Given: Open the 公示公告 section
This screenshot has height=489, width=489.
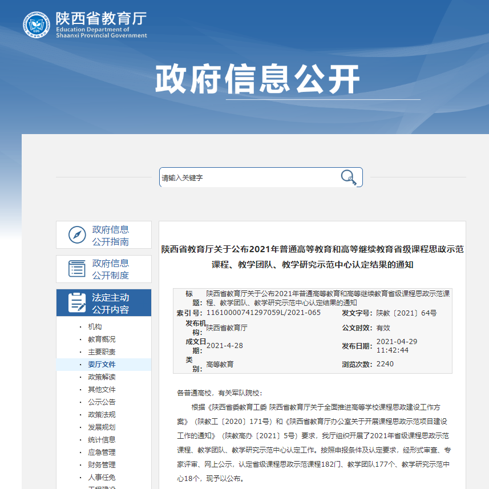Looking at the screenshot, I should point(102,402).
